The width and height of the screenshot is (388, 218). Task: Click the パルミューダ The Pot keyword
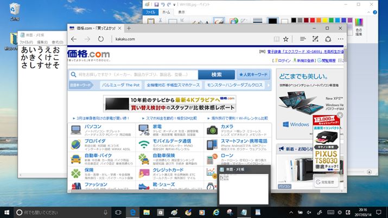point(120,85)
